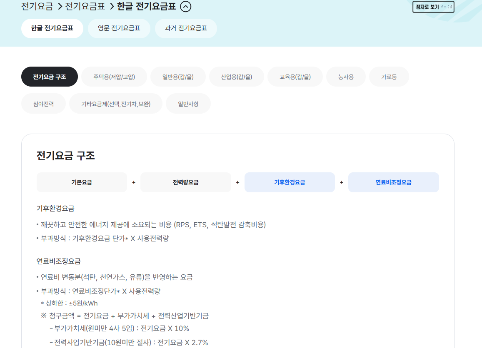This screenshot has height=348, width=482.
Task: Collapse the 한글 전기요금표 breadcrumb chevron
Action: pyautogui.click(x=185, y=6)
